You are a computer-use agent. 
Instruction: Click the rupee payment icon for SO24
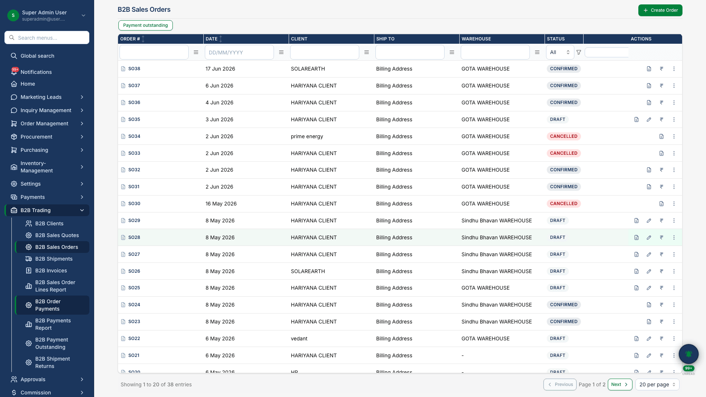tap(662, 305)
